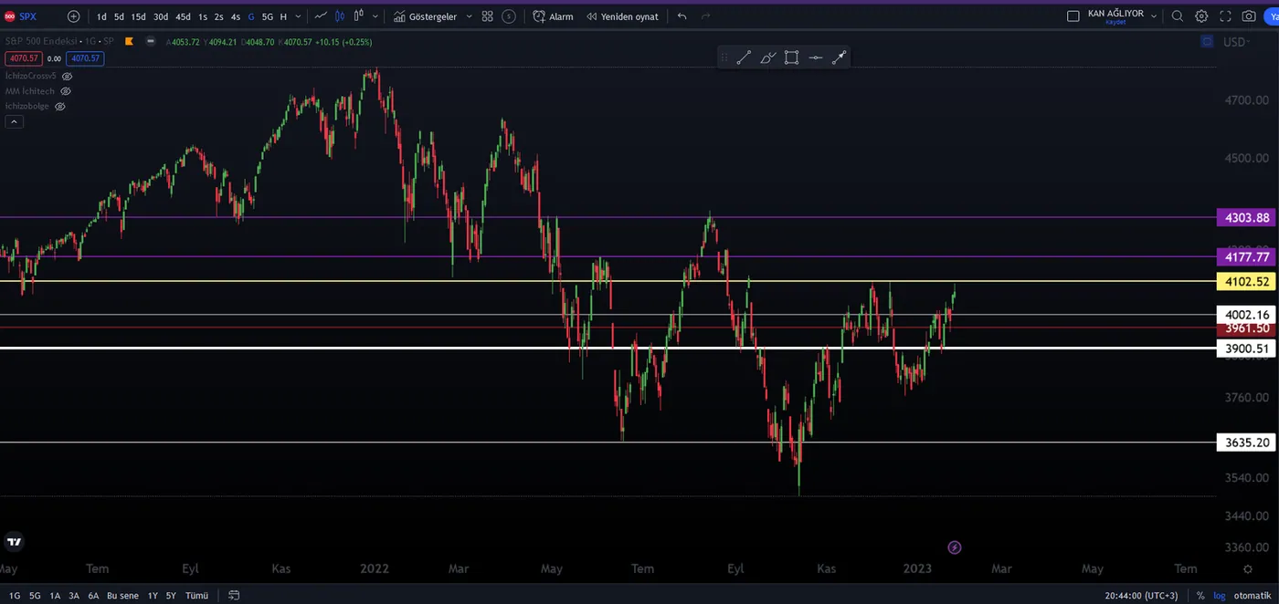Image resolution: width=1279 pixels, height=604 pixels.
Task: Click the add symbol plus icon
Action: 73,16
